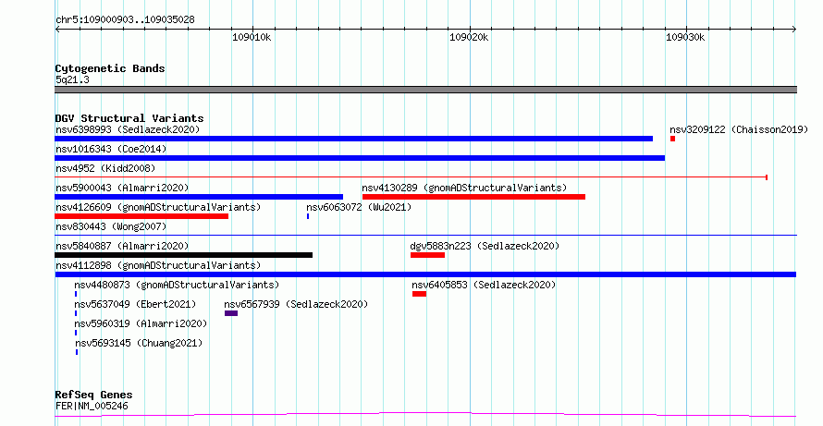Viewport: 823px width, 426px height.
Task: Select the tiny blue marker under nsv5637049
Action: click(76, 313)
